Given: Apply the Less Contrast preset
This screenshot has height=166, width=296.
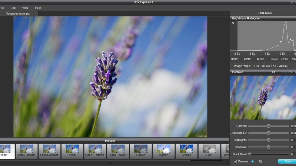Looking at the screenshot, I should pyautogui.click(x=49, y=151).
